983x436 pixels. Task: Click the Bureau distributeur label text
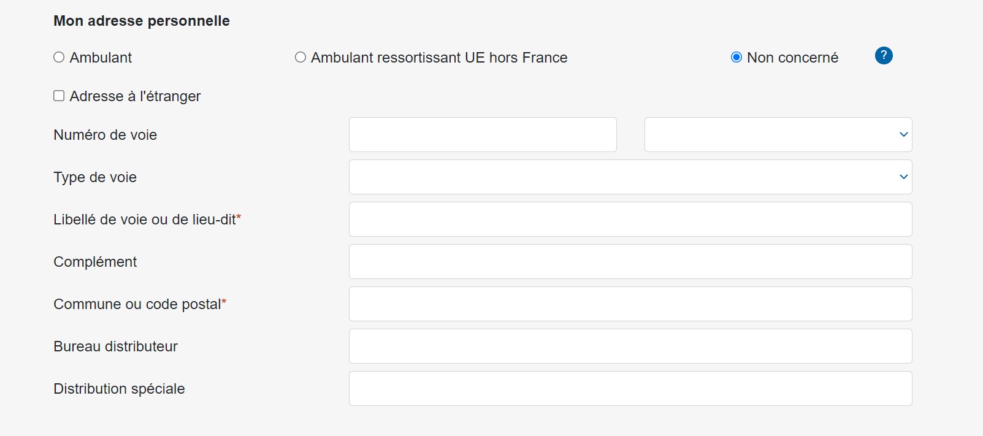pyautogui.click(x=115, y=346)
